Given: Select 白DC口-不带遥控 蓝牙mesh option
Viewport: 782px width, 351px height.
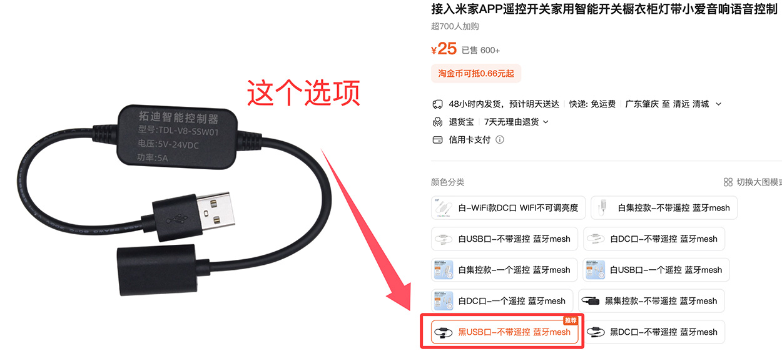Looking at the screenshot, I should [654, 239].
